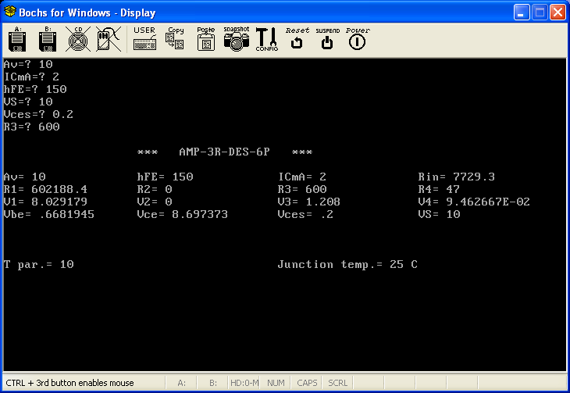This screenshot has height=393, width=570.
Task: Click the Paste clipboard icon
Action: click(206, 38)
